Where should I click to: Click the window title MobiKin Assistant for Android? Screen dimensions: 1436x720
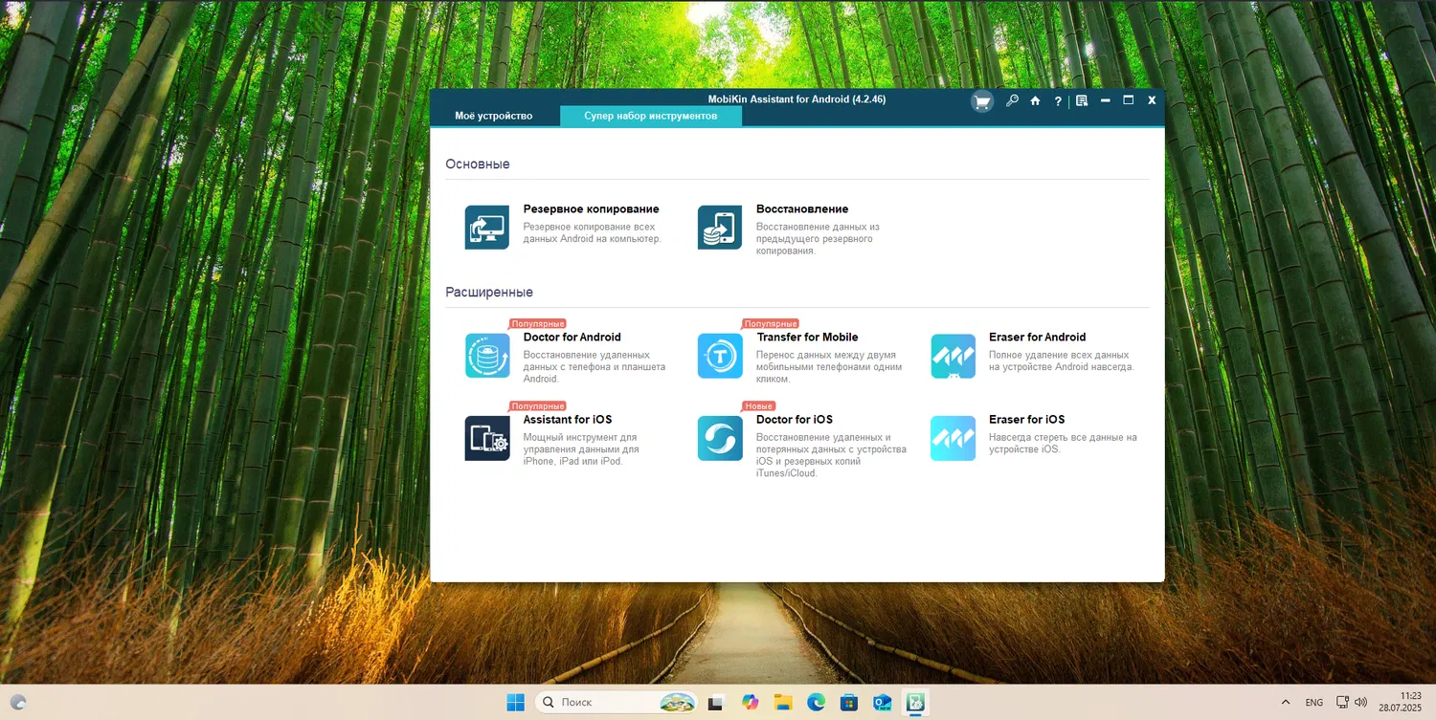click(797, 98)
